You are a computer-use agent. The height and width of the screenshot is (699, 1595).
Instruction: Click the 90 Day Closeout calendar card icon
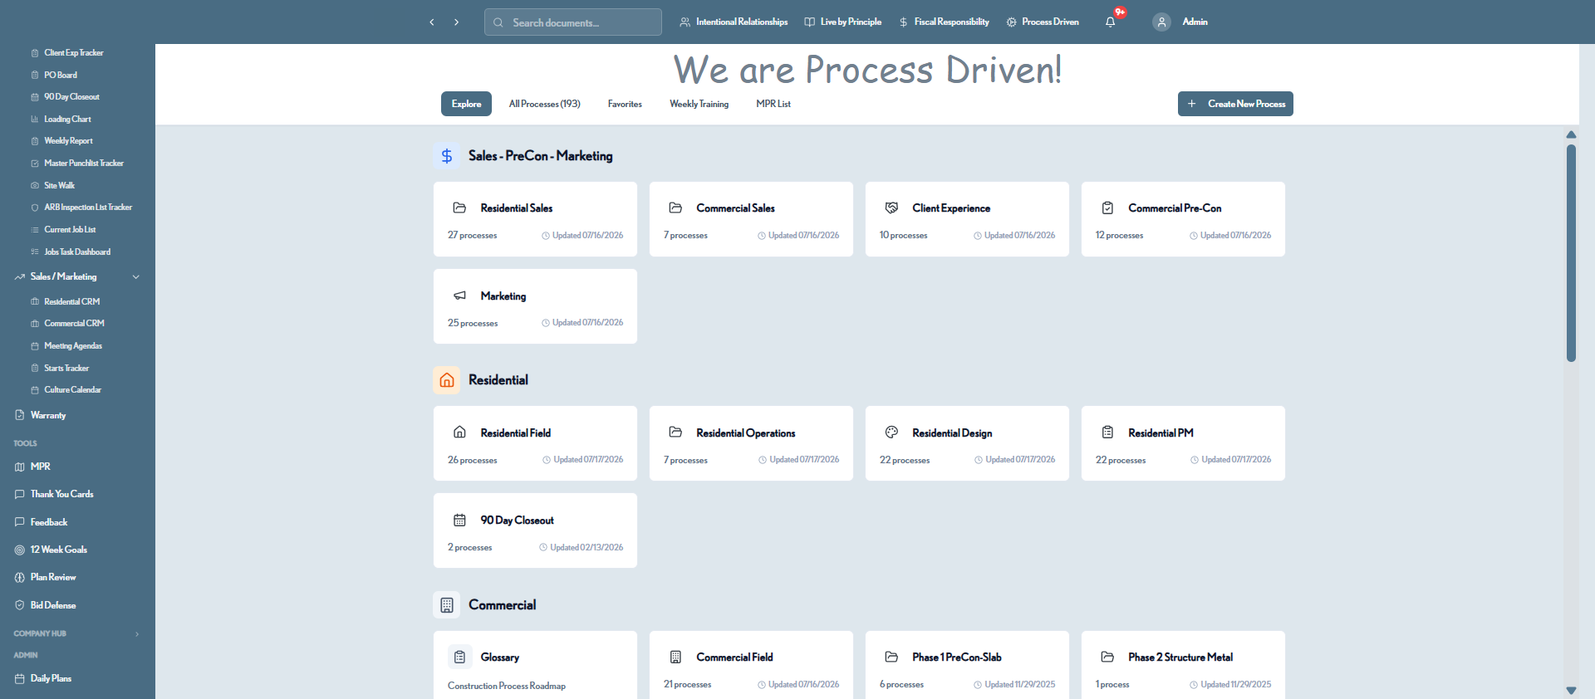coord(459,520)
